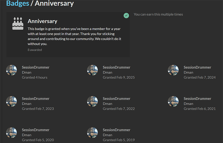Click the Anniversary badge title in card
Image resolution: width=223 pixels, height=143 pixels.
(42, 21)
